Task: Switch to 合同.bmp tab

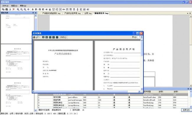Action: pyautogui.click(x=88, y=13)
